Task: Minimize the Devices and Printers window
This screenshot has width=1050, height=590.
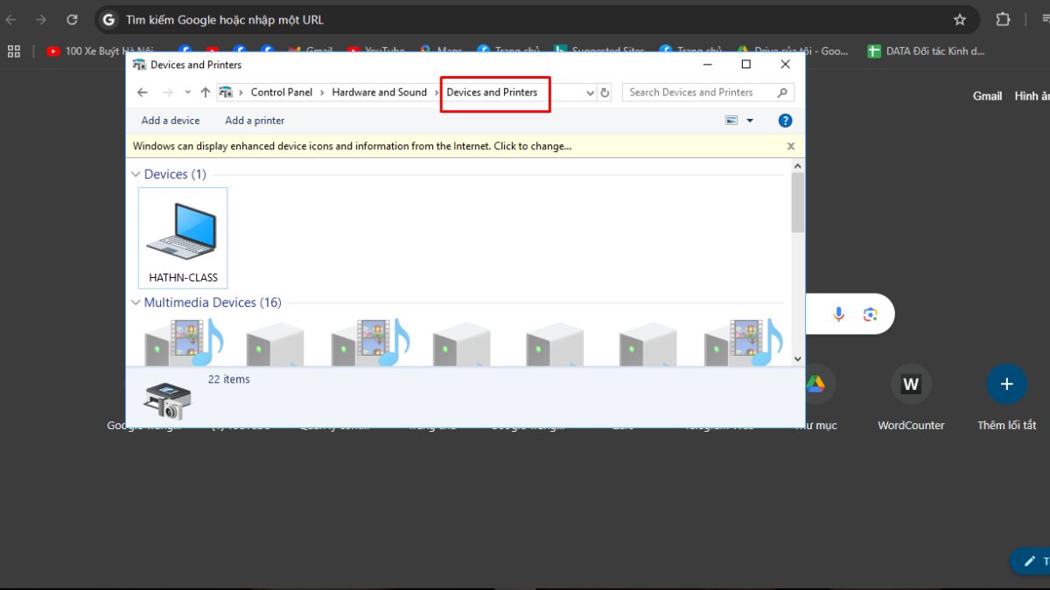Action: tap(706, 64)
